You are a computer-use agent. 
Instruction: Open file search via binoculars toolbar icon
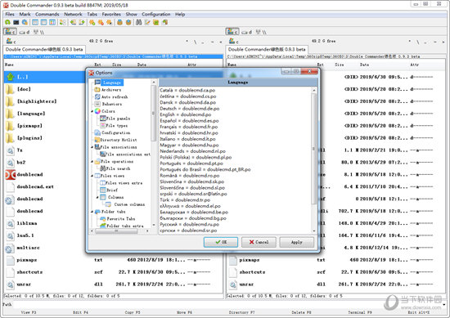[x=138, y=22]
